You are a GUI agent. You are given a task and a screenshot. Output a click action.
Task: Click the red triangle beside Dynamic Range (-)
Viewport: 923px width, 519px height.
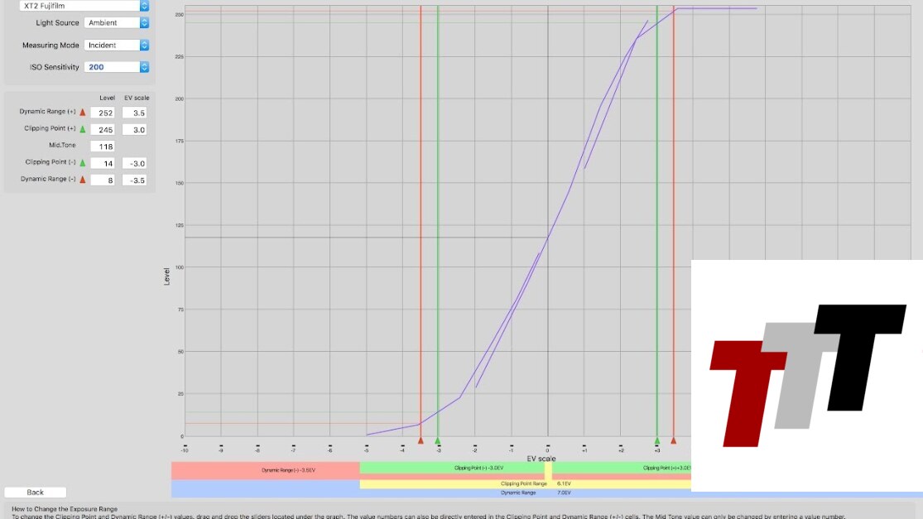83,180
